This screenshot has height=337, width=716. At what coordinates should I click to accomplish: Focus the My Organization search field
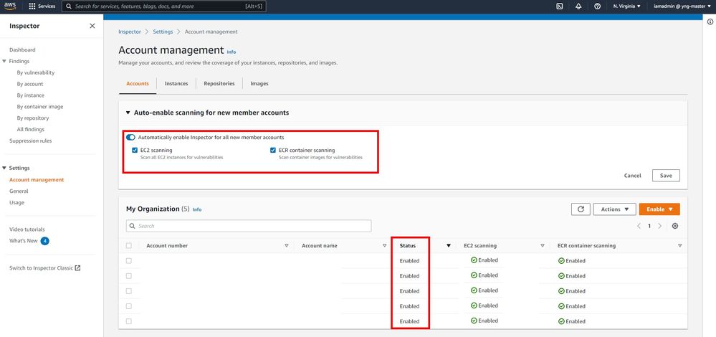pyautogui.click(x=249, y=226)
